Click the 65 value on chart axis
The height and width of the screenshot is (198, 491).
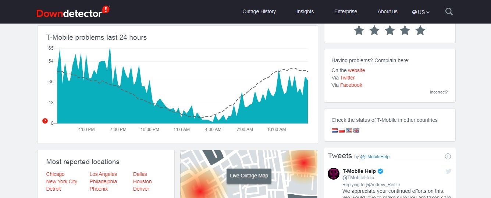51,48
